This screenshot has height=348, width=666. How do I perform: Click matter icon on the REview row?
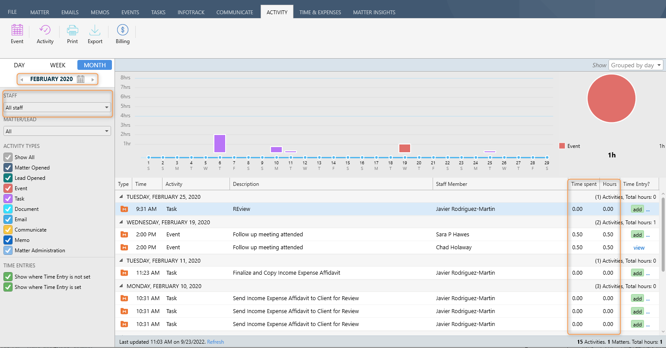coord(124,209)
